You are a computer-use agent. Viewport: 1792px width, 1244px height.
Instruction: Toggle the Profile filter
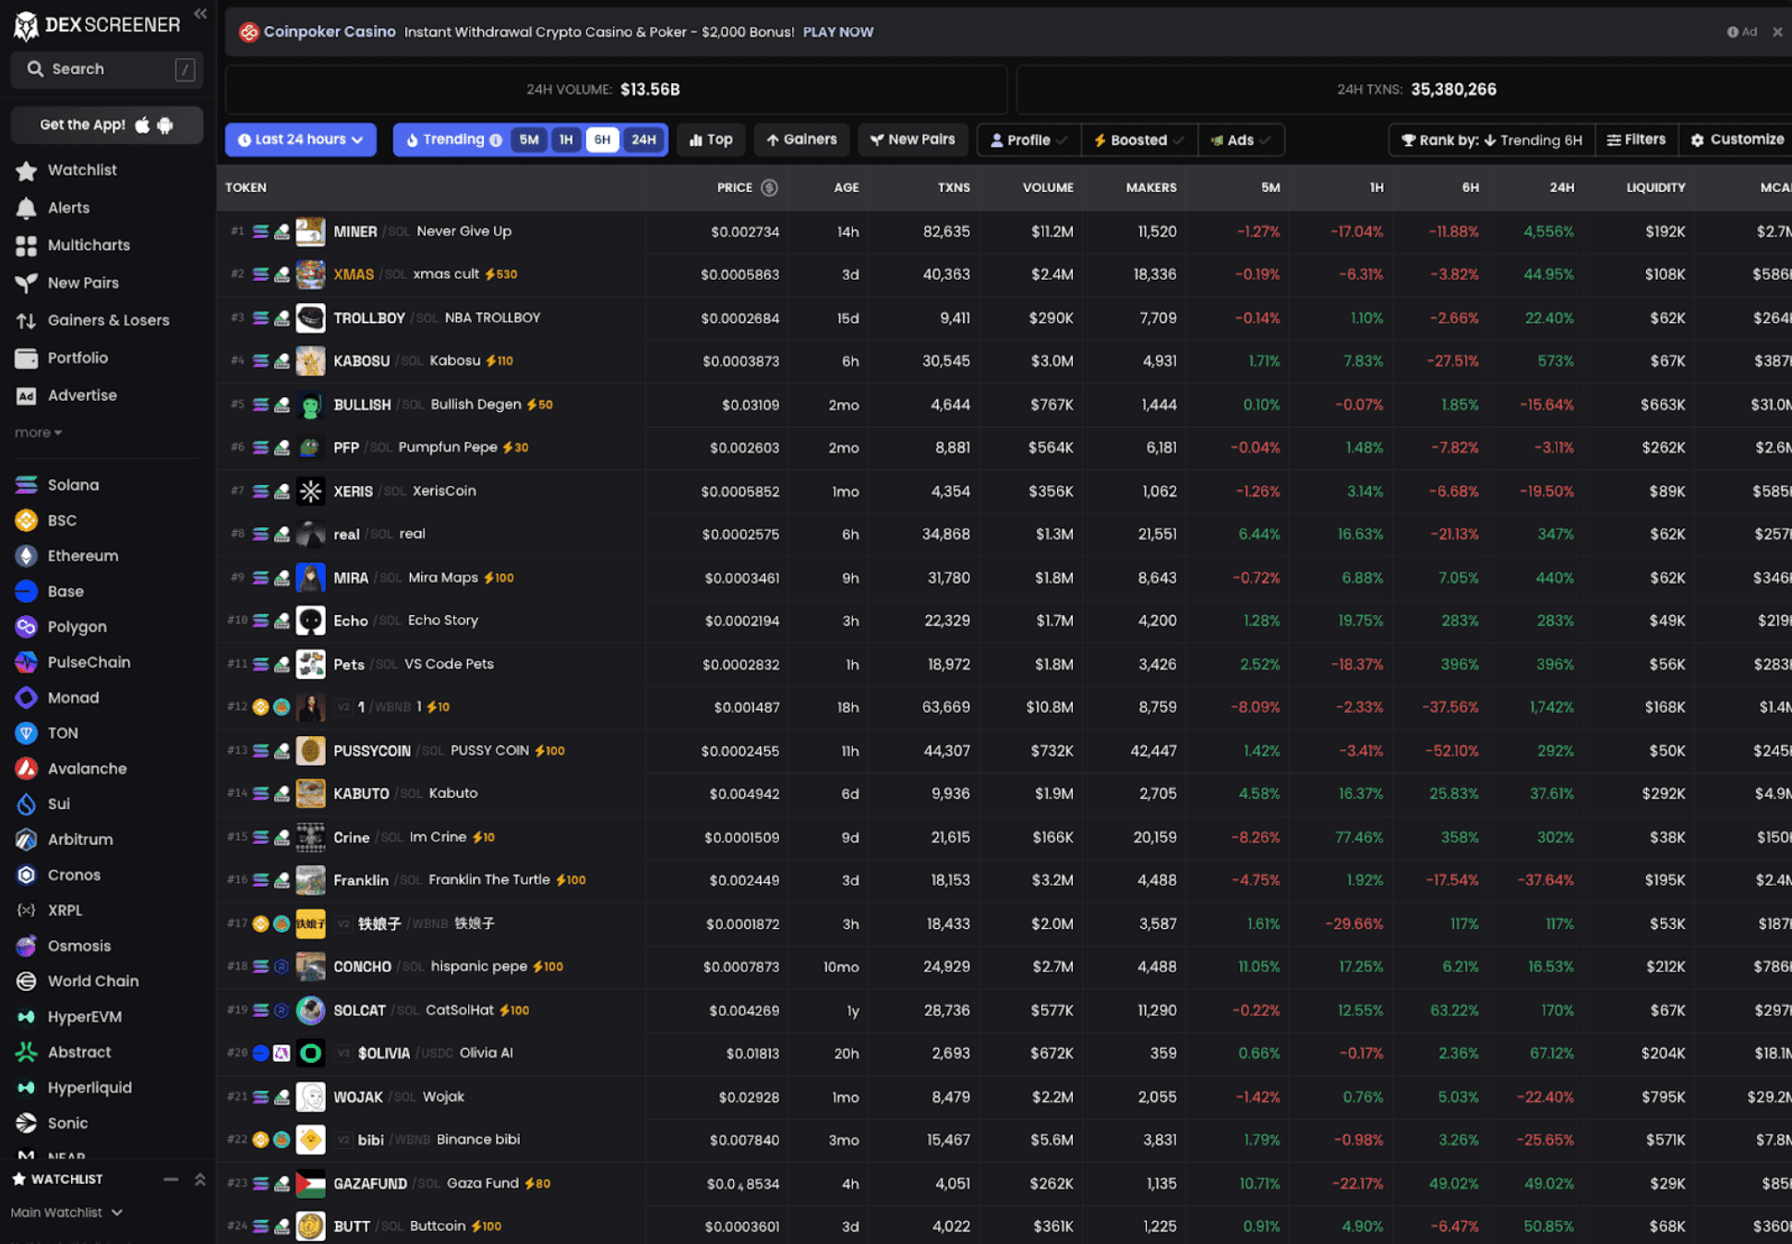1028,140
